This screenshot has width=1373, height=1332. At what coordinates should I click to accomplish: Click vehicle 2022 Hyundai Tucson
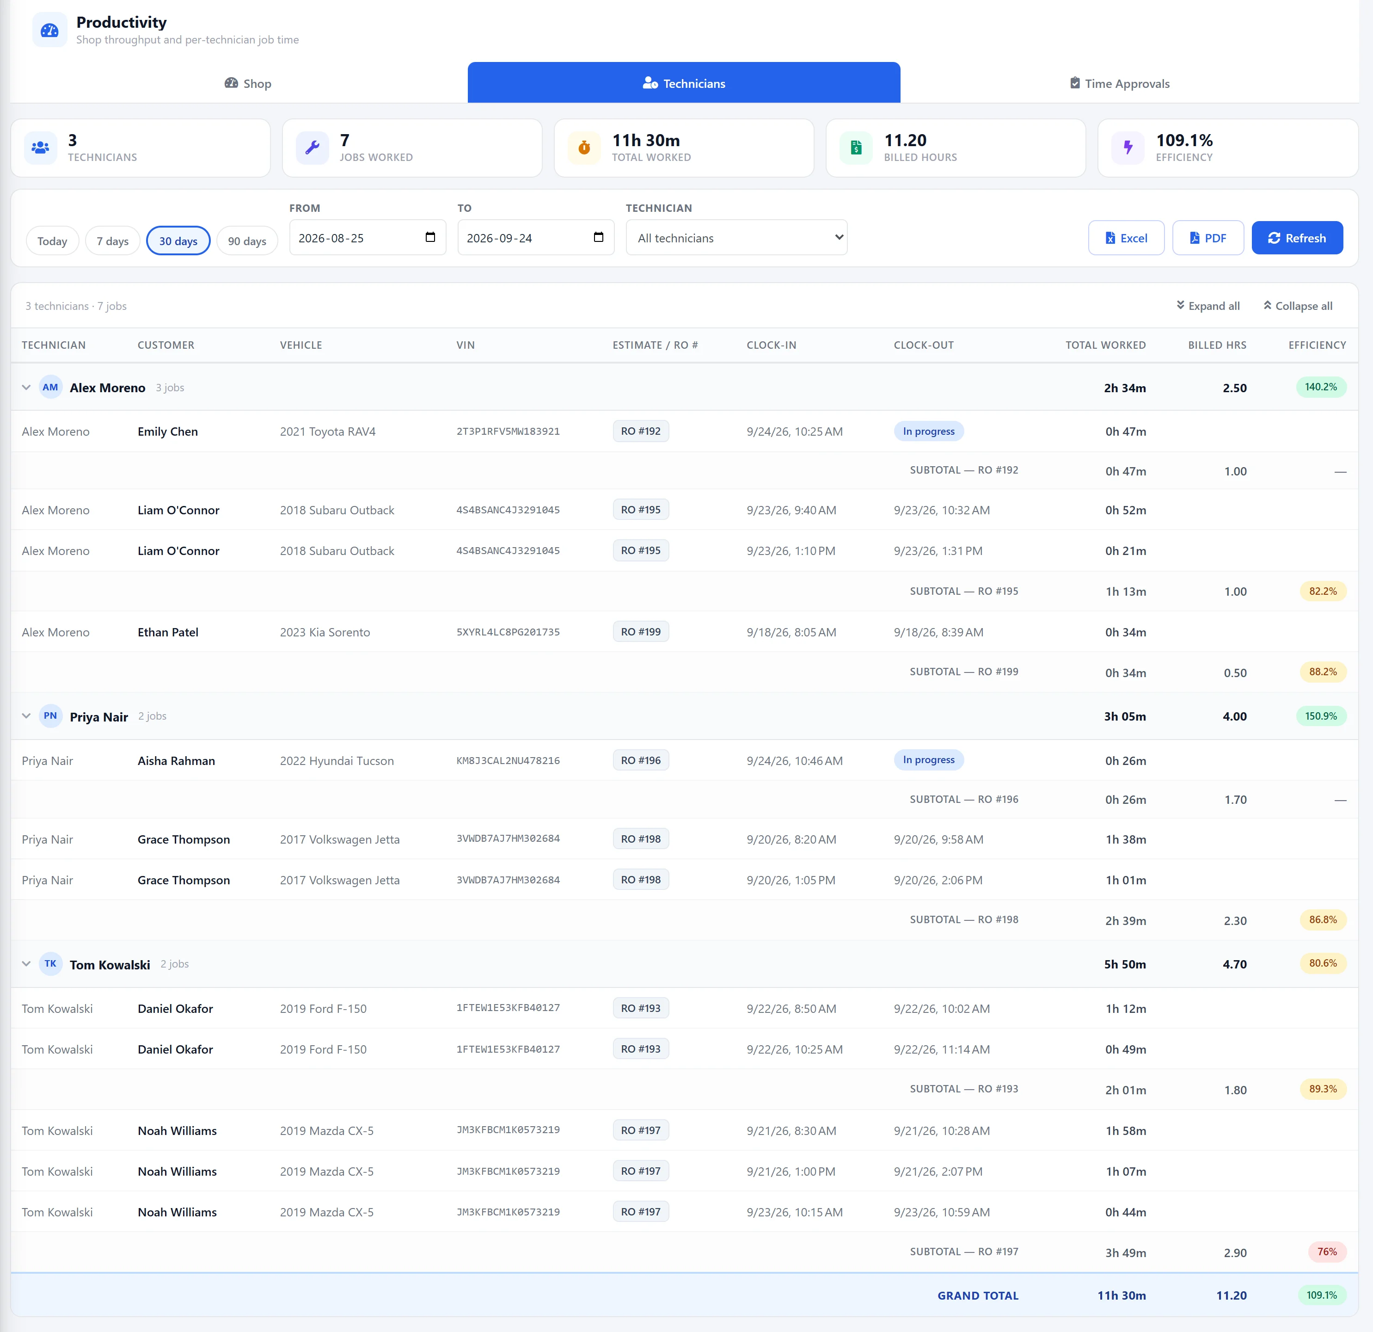pos(337,761)
